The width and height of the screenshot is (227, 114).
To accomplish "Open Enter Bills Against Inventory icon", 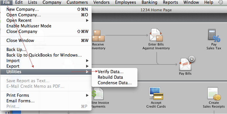I will tap(156, 35).
